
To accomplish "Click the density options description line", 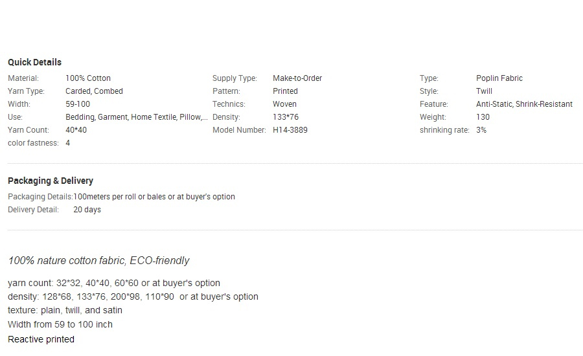I will coord(133,296).
